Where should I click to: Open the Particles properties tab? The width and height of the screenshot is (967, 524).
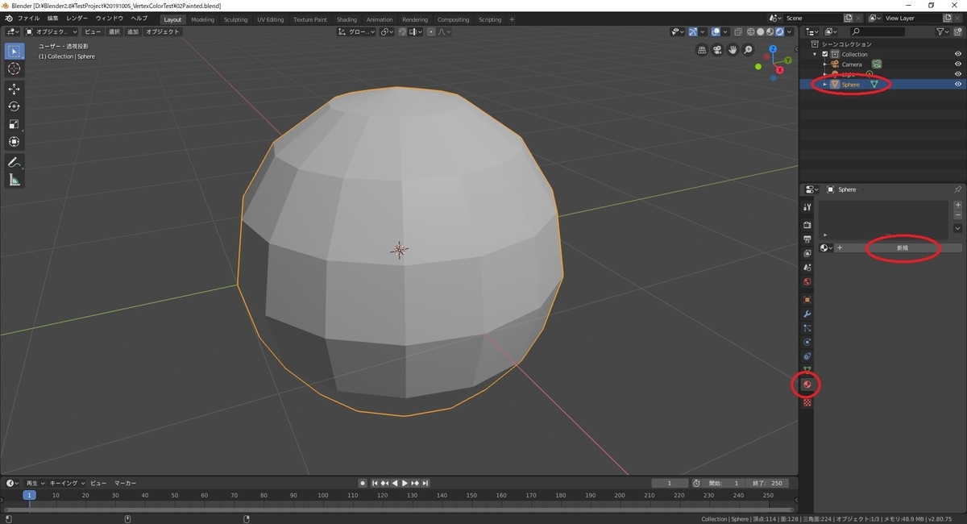[x=807, y=328]
